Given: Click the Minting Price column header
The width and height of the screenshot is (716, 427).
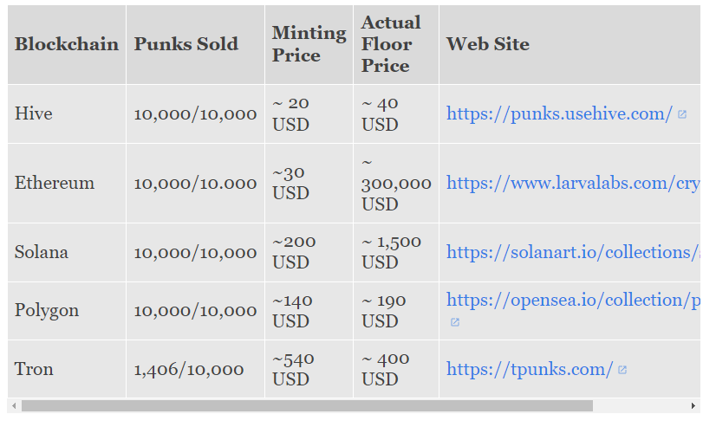Looking at the screenshot, I should coord(309,45).
